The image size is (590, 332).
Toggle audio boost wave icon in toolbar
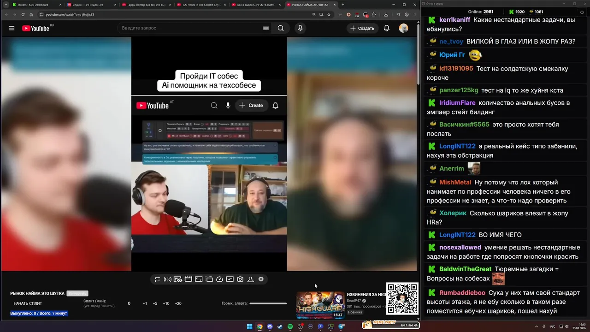pyautogui.click(x=167, y=279)
